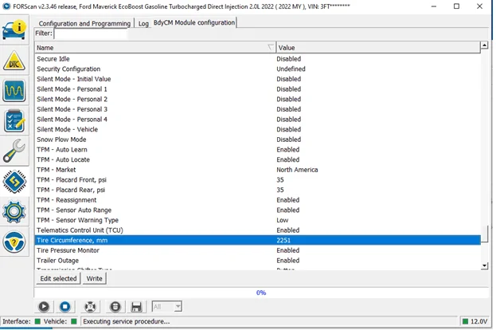This screenshot has height=330, width=496.
Task: Maximize the FORScan window
Action: pyautogui.click(x=456, y=6)
